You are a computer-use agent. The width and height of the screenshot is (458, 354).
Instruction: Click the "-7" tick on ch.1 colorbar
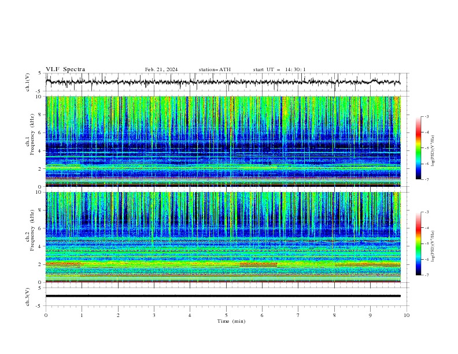tap(427, 180)
